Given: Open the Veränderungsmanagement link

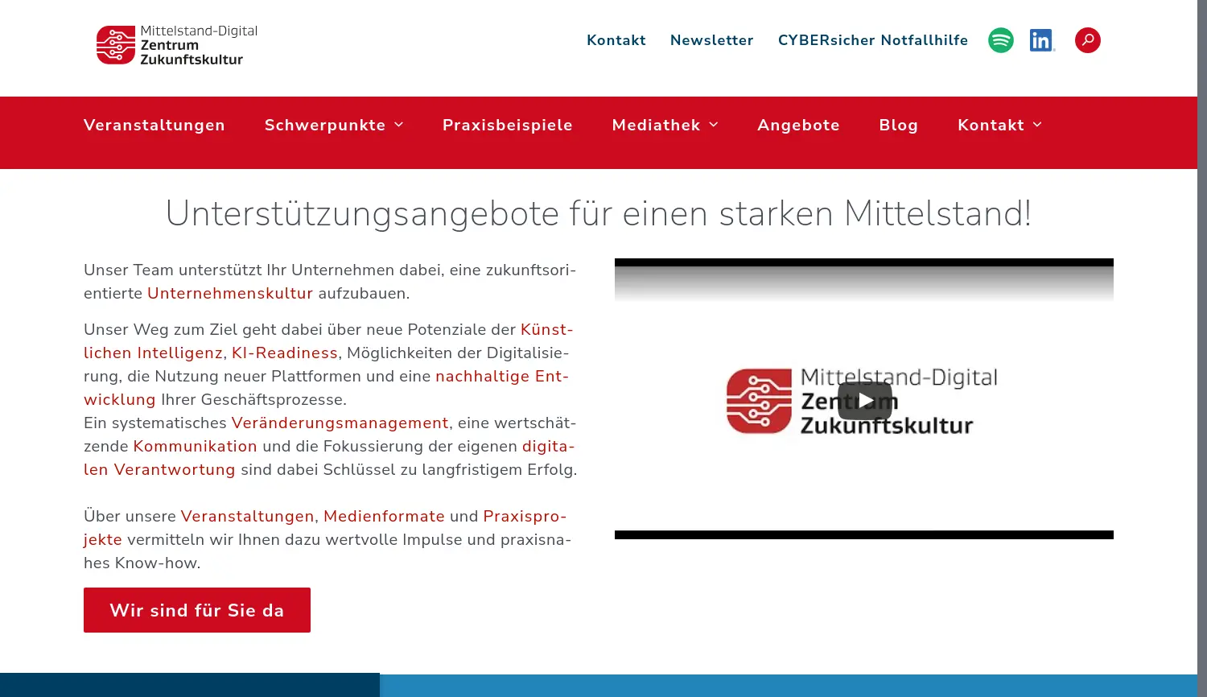Looking at the screenshot, I should (340, 423).
